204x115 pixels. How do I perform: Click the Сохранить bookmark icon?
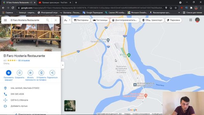[19, 73]
